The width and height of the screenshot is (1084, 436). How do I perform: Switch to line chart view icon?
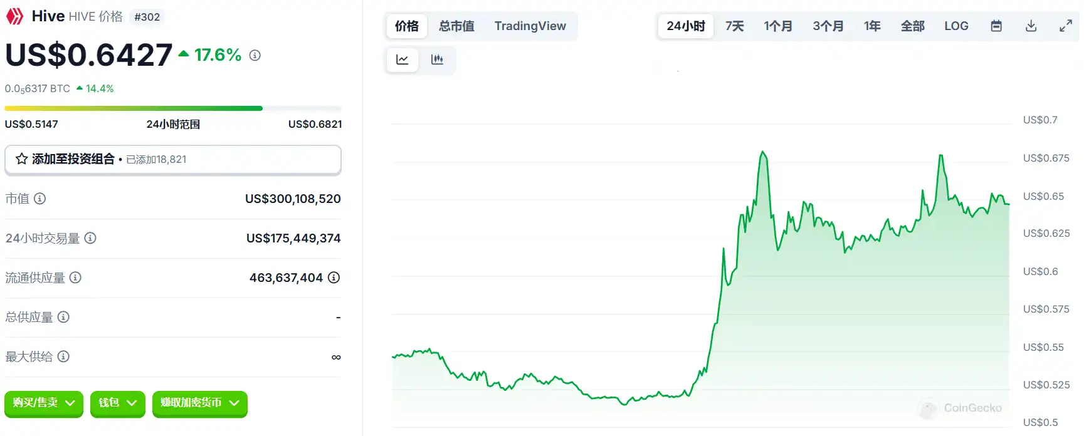(403, 60)
